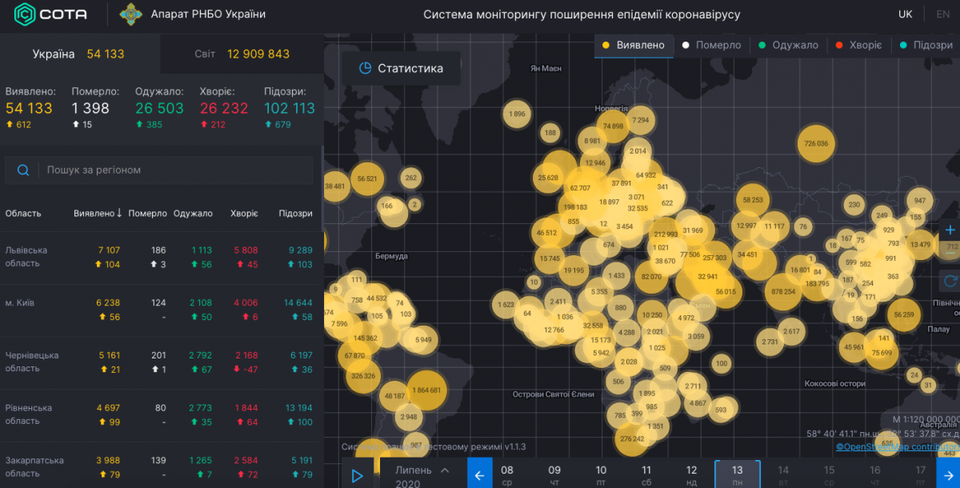Click the map refresh button
The image size is (960, 488).
tap(950, 280)
